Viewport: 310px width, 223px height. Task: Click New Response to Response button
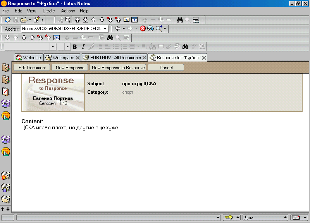118,67
